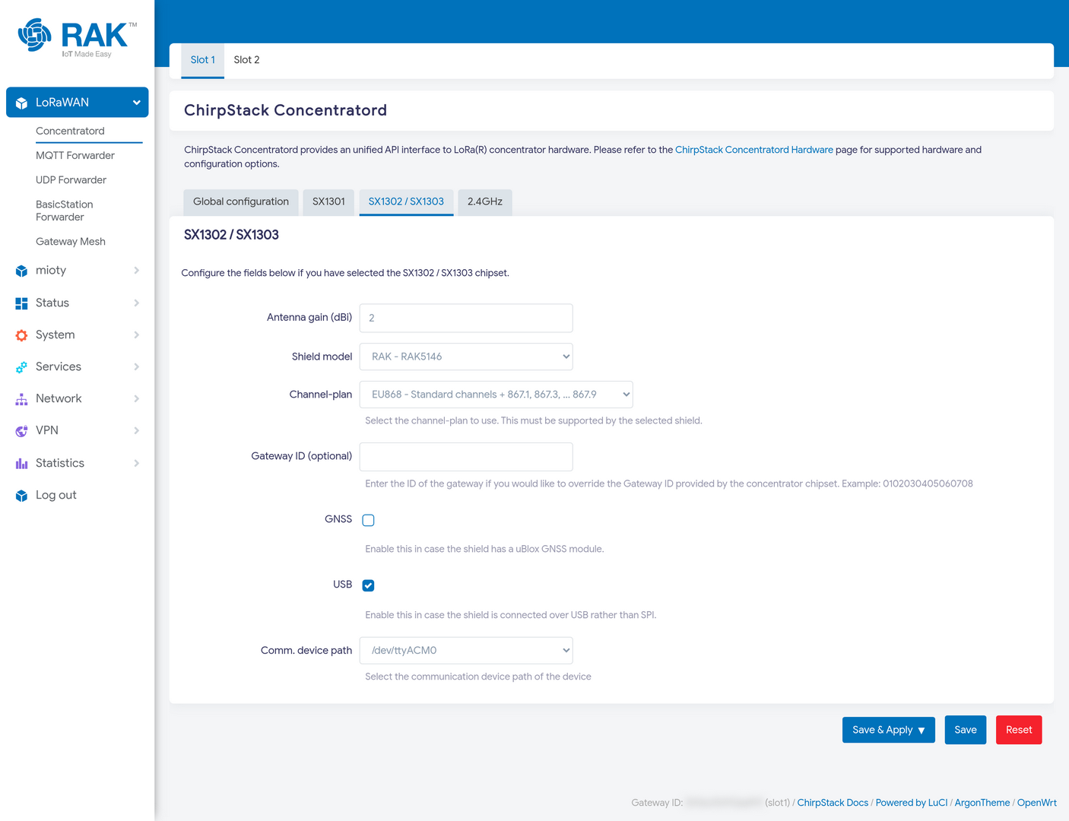Enable the GNSS checkbox

tap(368, 520)
